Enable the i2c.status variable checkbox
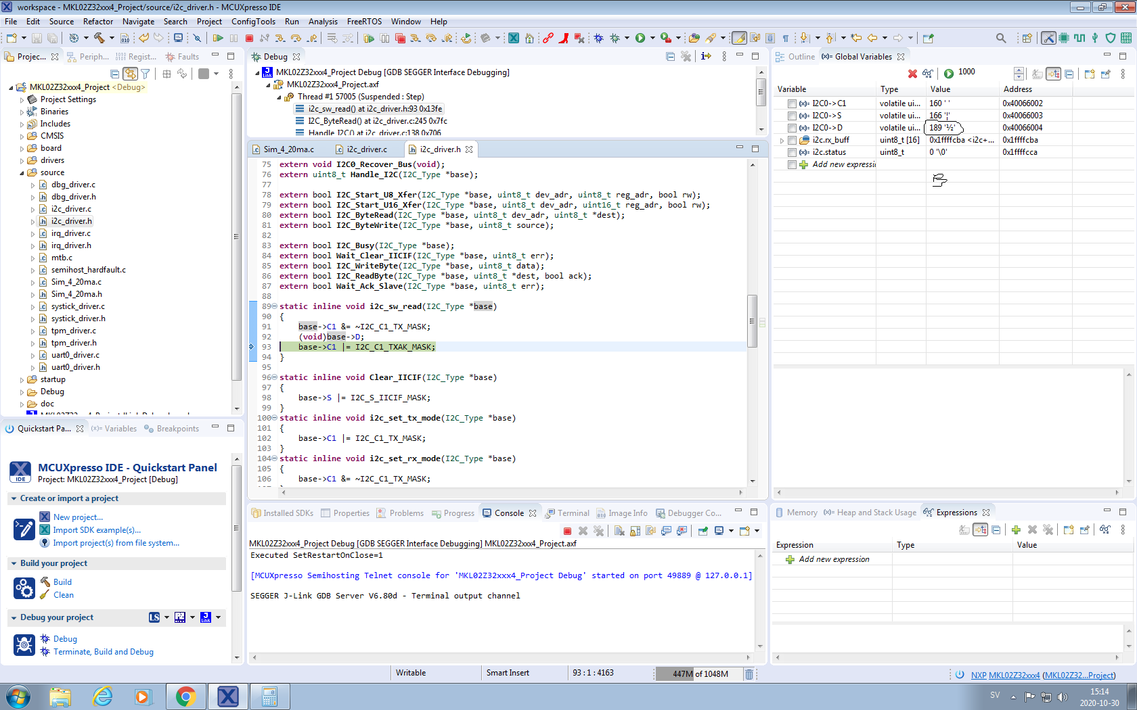 [x=792, y=152]
